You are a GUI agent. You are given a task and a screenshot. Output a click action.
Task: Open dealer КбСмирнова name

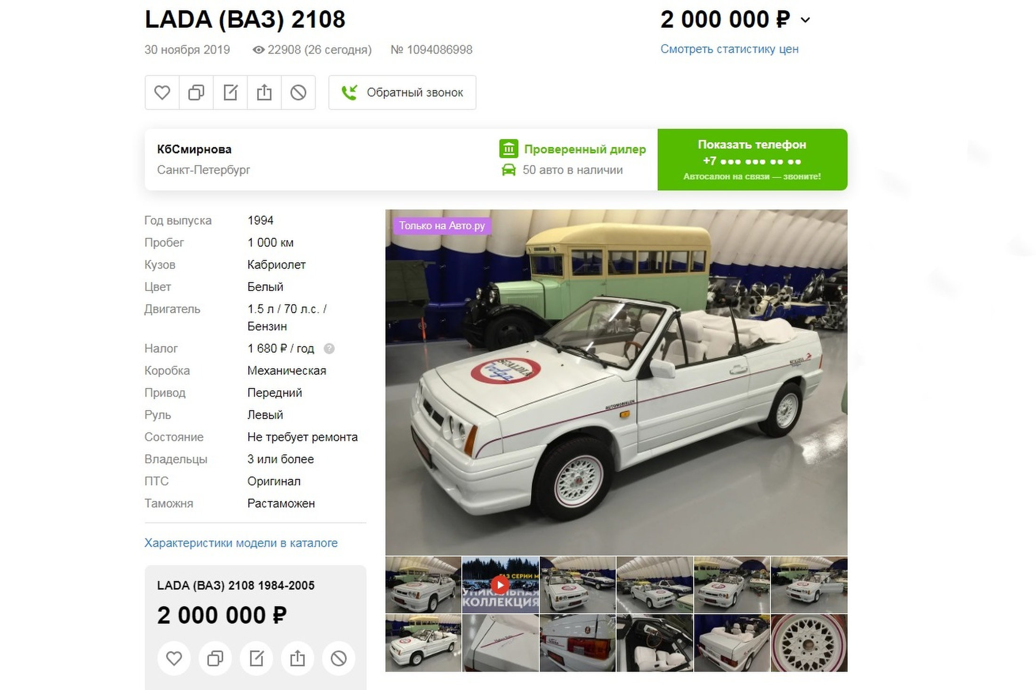pyautogui.click(x=194, y=149)
